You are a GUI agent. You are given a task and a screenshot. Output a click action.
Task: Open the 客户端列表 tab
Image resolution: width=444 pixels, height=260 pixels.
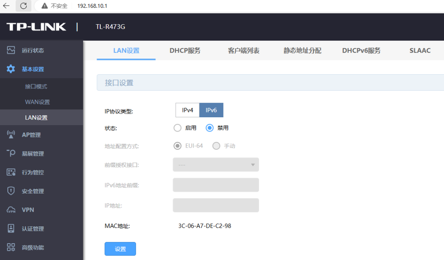pos(243,51)
